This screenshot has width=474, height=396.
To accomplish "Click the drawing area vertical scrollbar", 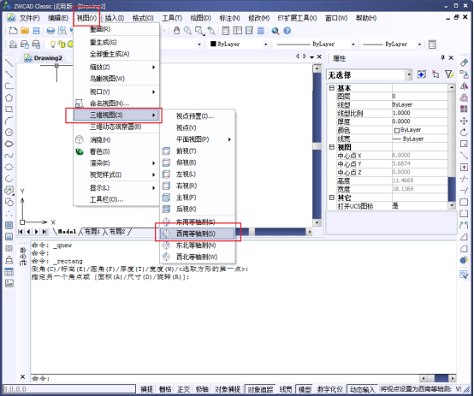I will [x=317, y=145].
